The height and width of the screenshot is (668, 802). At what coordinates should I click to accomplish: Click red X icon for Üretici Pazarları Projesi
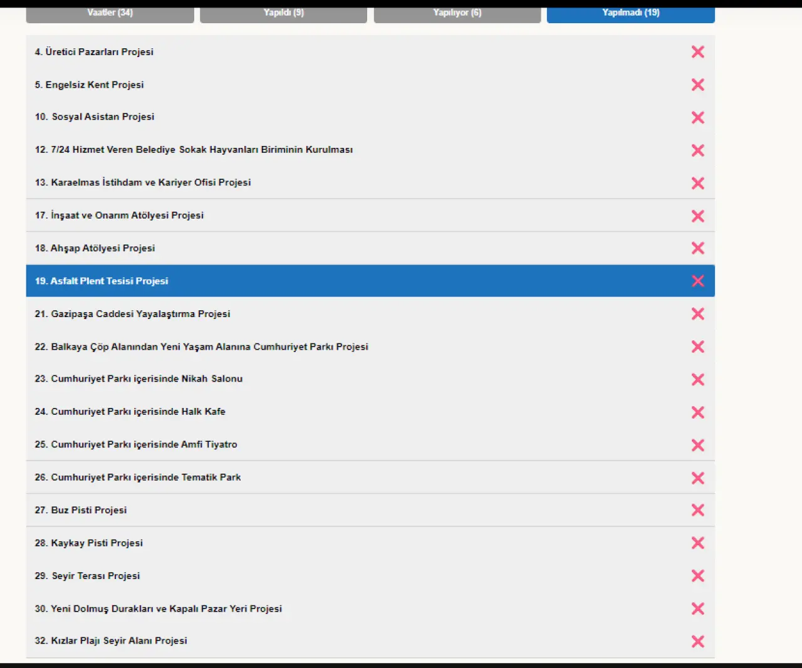coord(697,52)
